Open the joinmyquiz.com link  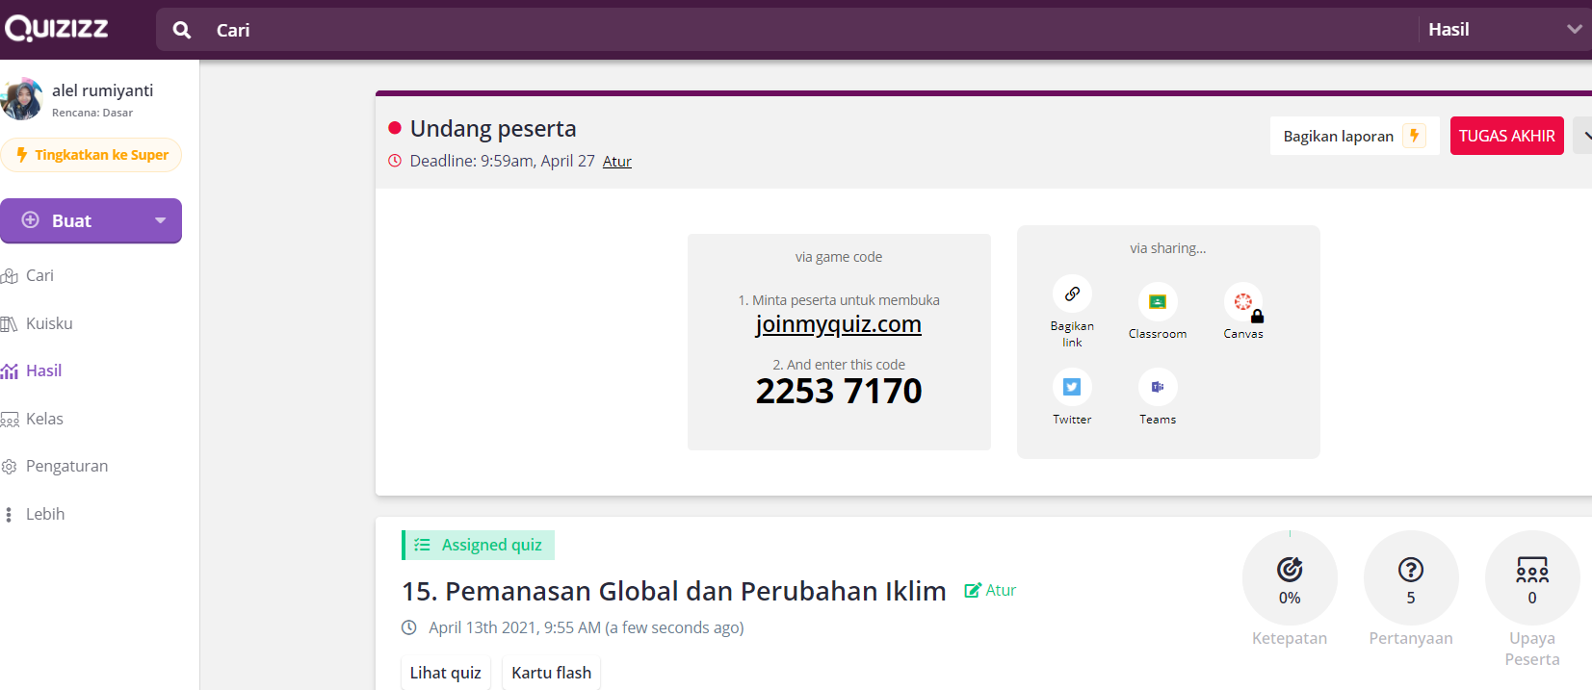point(838,324)
